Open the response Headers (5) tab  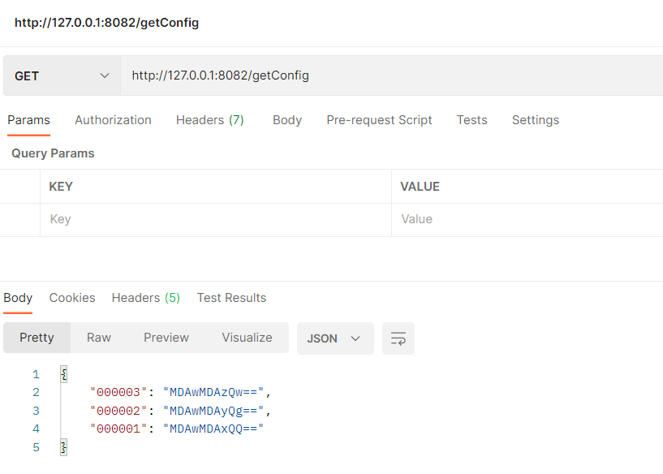(146, 298)
